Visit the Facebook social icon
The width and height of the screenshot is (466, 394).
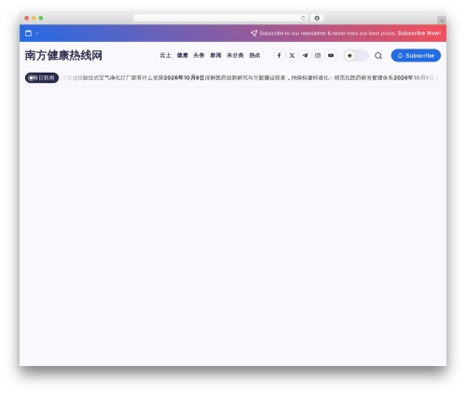pos(279,56)
